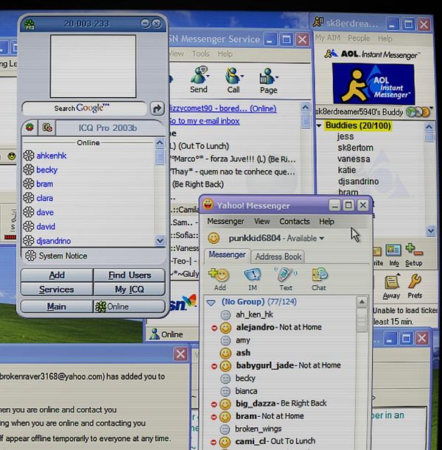Click the Info icon in AIM
Screen dimensions: 442x450
pyautogui.click(x=393, y=250)
